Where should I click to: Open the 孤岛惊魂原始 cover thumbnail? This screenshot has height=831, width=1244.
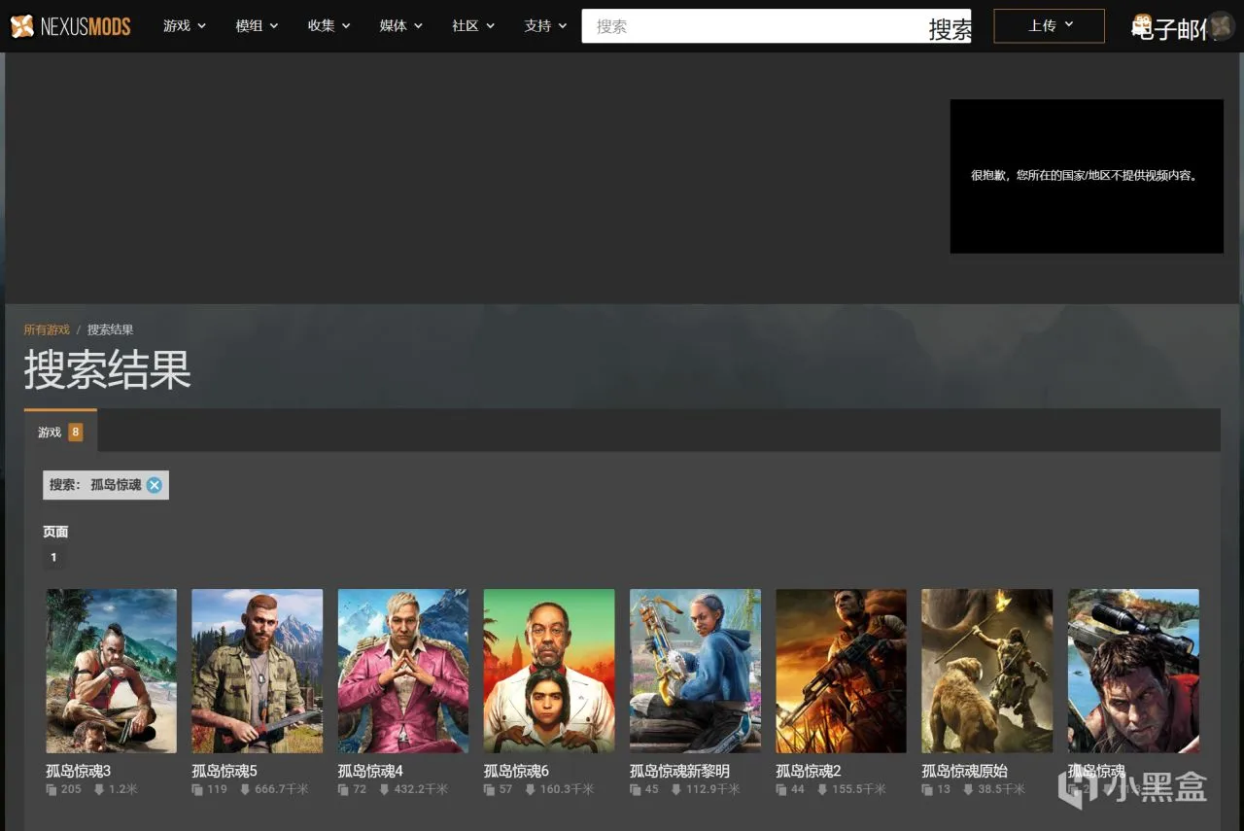(x=987, y=671)
